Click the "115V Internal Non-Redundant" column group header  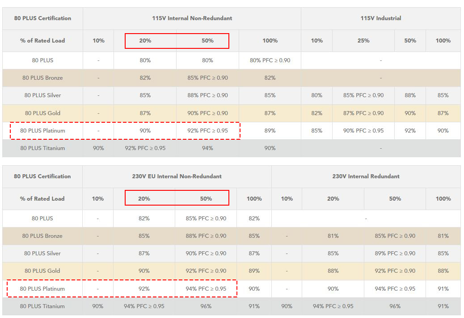(x=192, y=18)
